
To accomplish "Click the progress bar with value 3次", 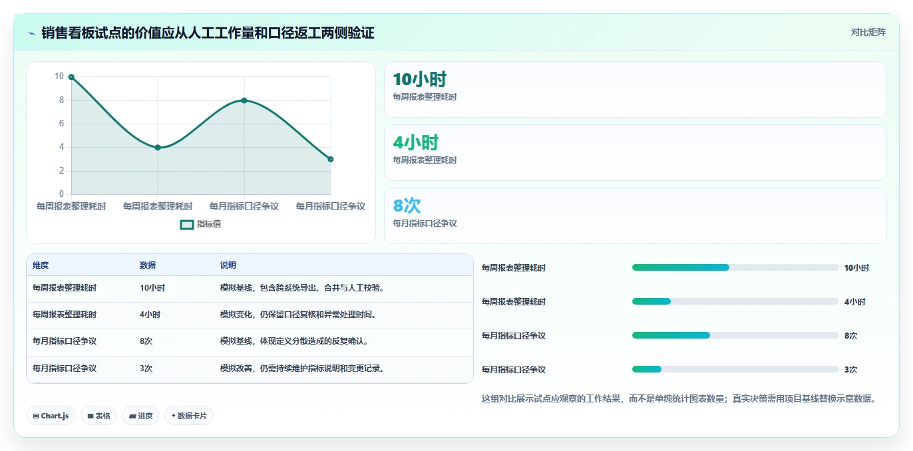I will tap(735, 369).
